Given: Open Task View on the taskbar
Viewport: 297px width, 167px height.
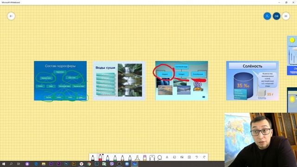Looking at the screenshot, I should pyautogui.click(x=19, y=164).
